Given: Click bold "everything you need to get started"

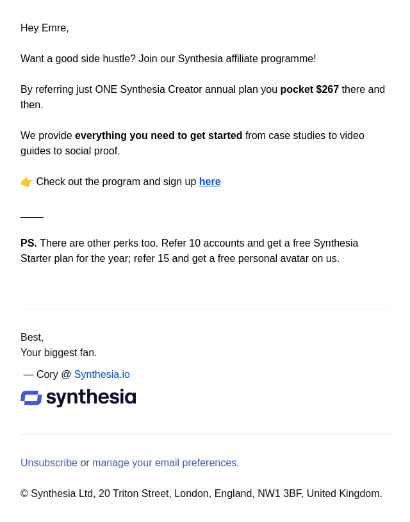Looking at the screenshot, I should [158, 136].
